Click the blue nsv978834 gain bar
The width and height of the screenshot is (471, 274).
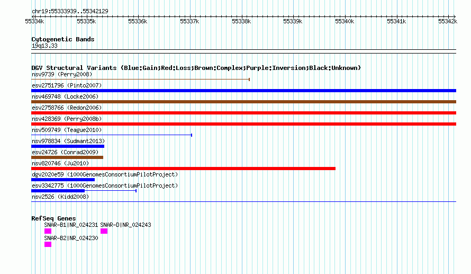point(68,146)
